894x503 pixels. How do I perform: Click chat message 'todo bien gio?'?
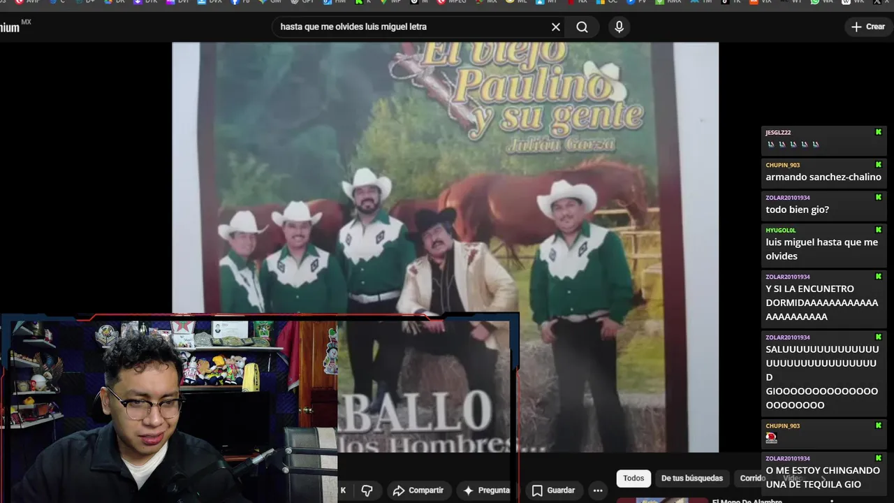798,210
